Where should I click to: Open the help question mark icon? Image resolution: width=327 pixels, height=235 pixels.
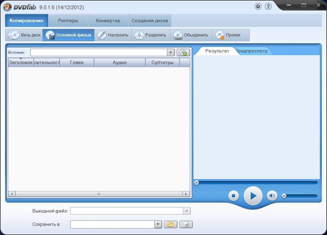[x=268, y=6]
